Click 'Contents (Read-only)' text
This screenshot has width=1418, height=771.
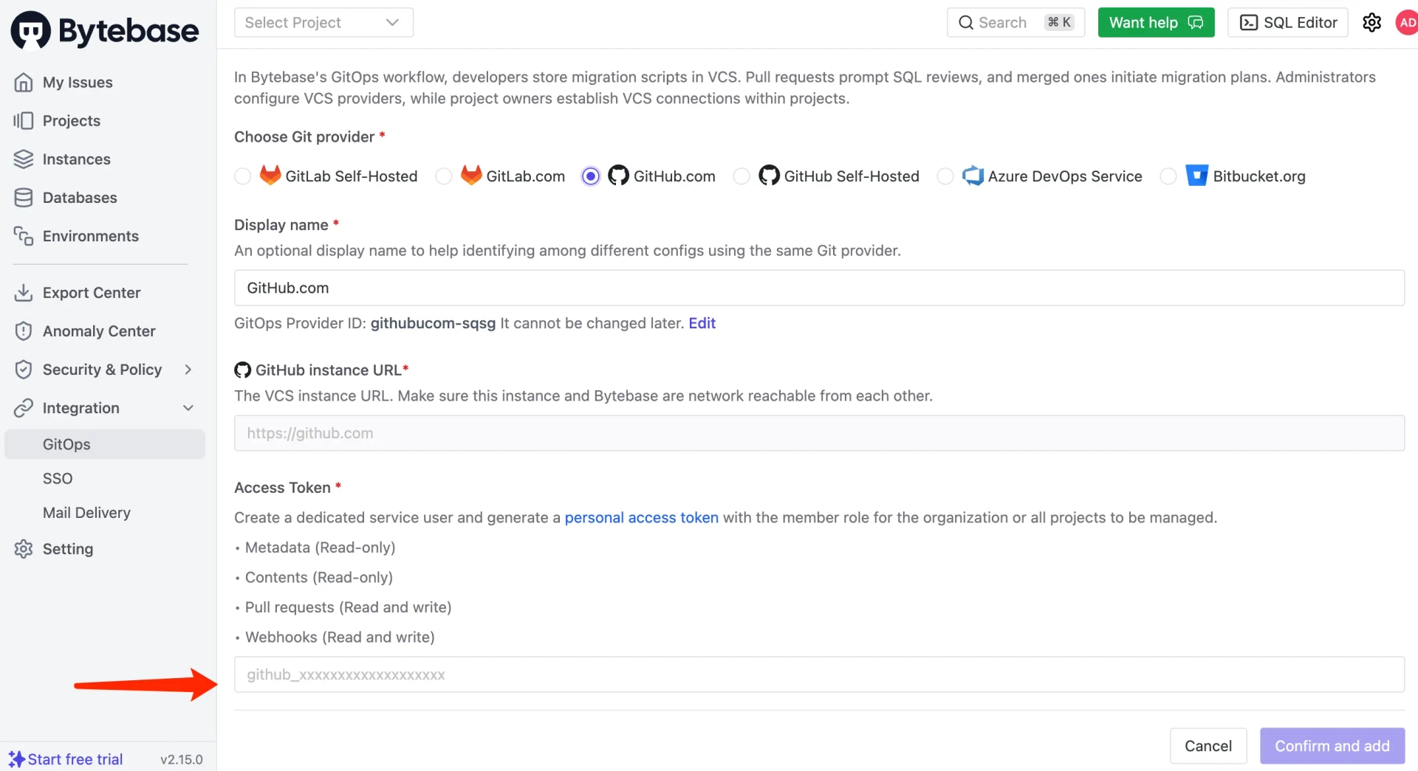[x=318, y=578]
